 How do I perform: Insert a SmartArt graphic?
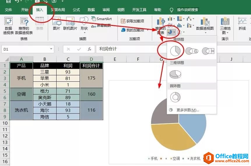[101, 19]
